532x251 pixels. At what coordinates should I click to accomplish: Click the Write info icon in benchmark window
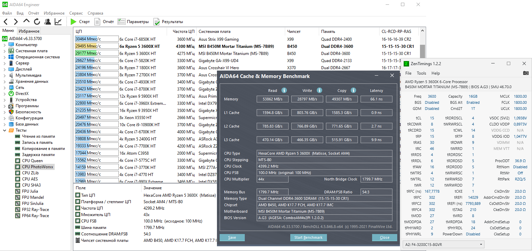[319, 90]
